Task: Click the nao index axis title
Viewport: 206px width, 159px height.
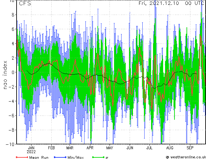Action: click(x=5, y=75)
